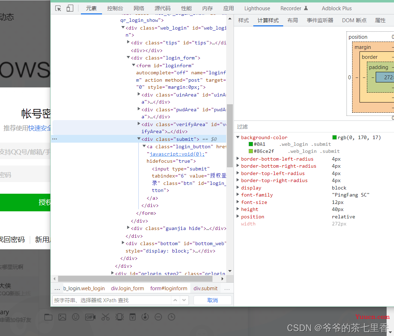Switch to the 元素 tab
394x336 pixels.
coord(91,8)
